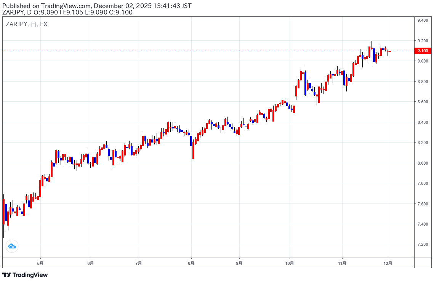The image size is (434, 282).
Task: Click the 8.600 price axis label
Action: pos(423,102)
